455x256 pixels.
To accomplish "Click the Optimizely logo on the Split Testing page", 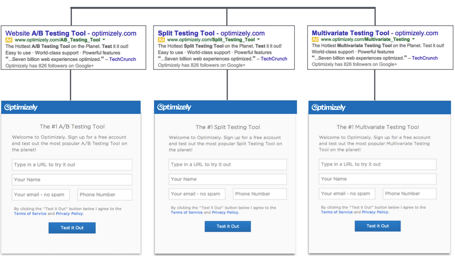I will point(174,107).
